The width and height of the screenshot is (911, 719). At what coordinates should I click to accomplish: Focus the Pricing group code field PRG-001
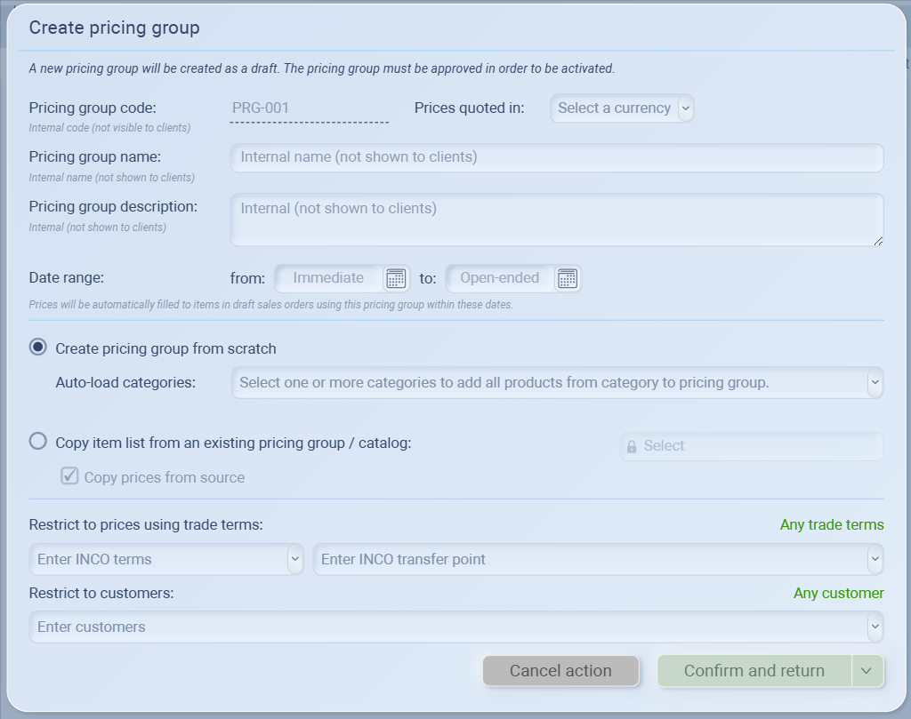tap(309, 108)
